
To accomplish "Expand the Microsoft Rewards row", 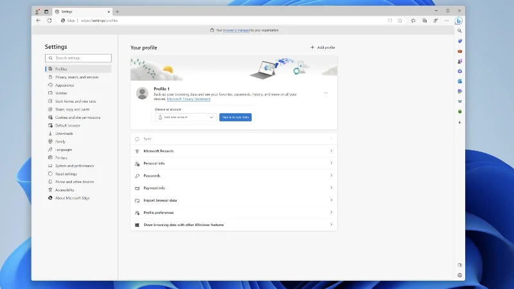I will 234,151.
